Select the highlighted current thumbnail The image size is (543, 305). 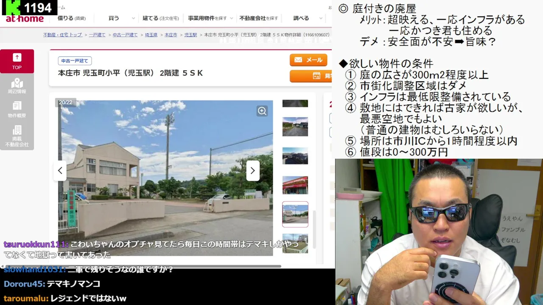[x=295, y=214]
